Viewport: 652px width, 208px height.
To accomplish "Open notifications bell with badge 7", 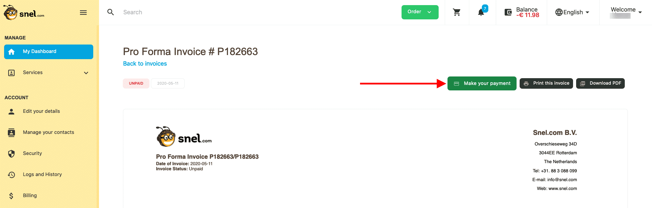I will 482,12.
